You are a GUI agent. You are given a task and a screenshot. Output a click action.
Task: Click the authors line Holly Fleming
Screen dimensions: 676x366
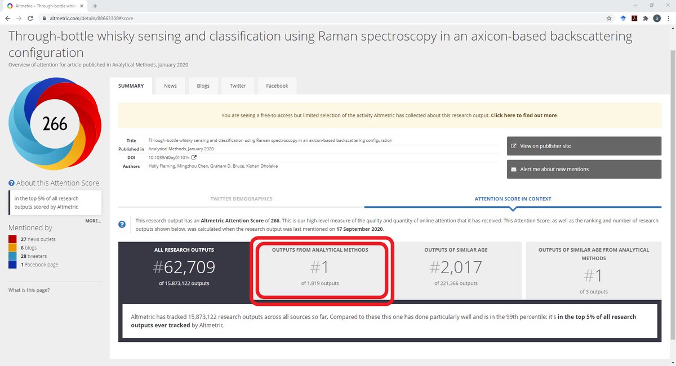point(213,166)
